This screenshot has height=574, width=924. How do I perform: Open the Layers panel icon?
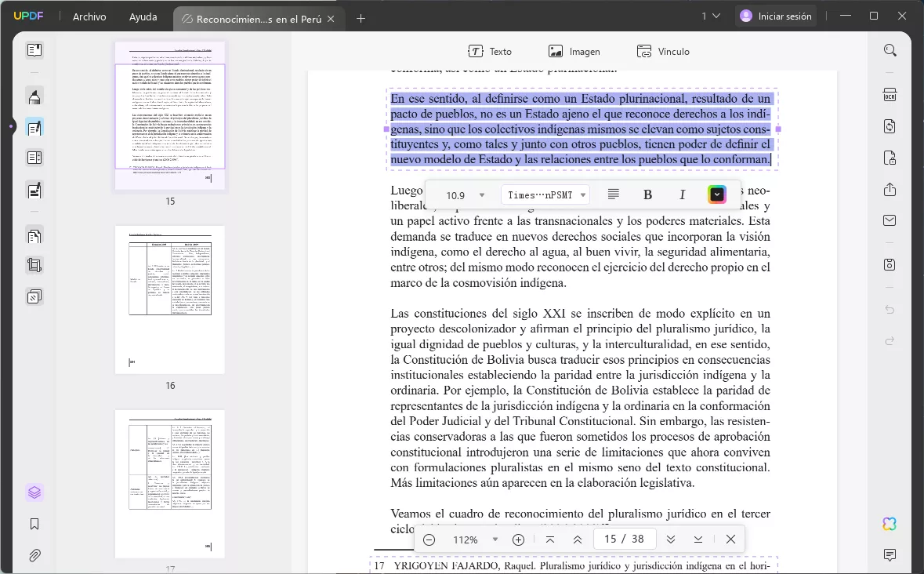tap(34, 492)
